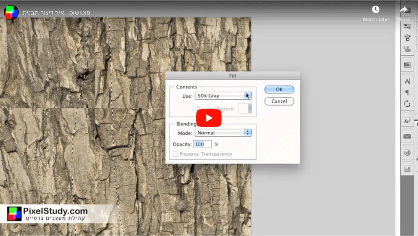
Task: Add video to Watch later
Action: (375, 13)
